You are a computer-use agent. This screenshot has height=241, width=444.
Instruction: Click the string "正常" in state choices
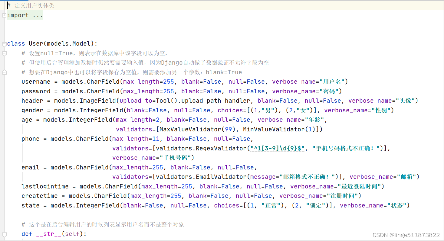click(x=271, y=205)
